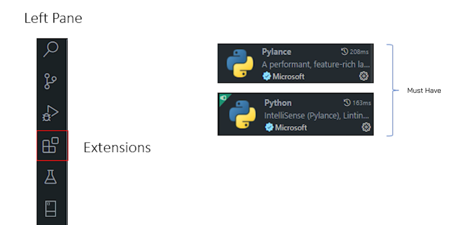Open the Pylance extension's manage gear
This screenshot has width=451, height=225.
click(x=364, y=76)
